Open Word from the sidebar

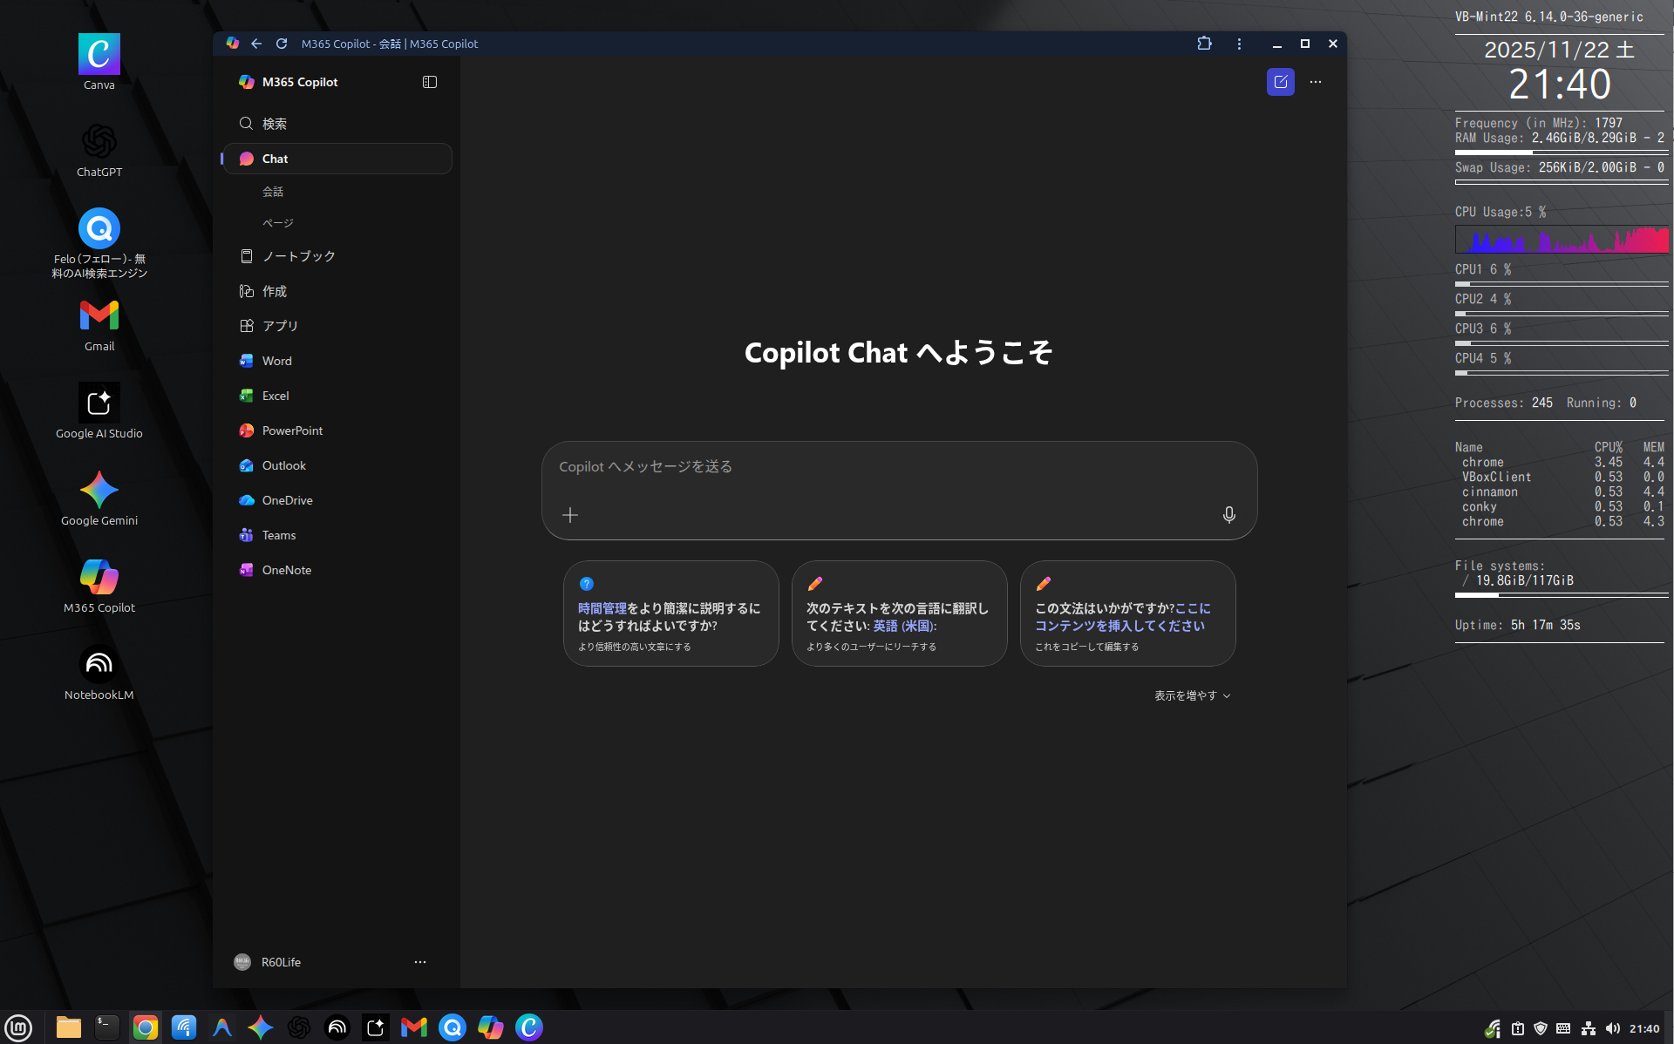click(276, 360)
